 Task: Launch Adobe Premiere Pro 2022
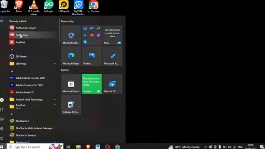pos(33,85)
